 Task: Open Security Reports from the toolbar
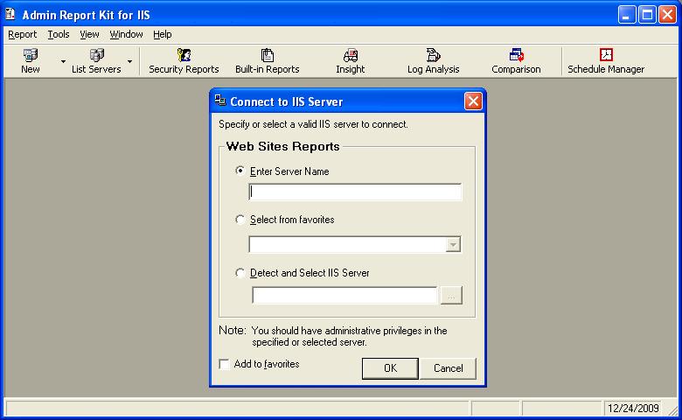tap(184, 61)
